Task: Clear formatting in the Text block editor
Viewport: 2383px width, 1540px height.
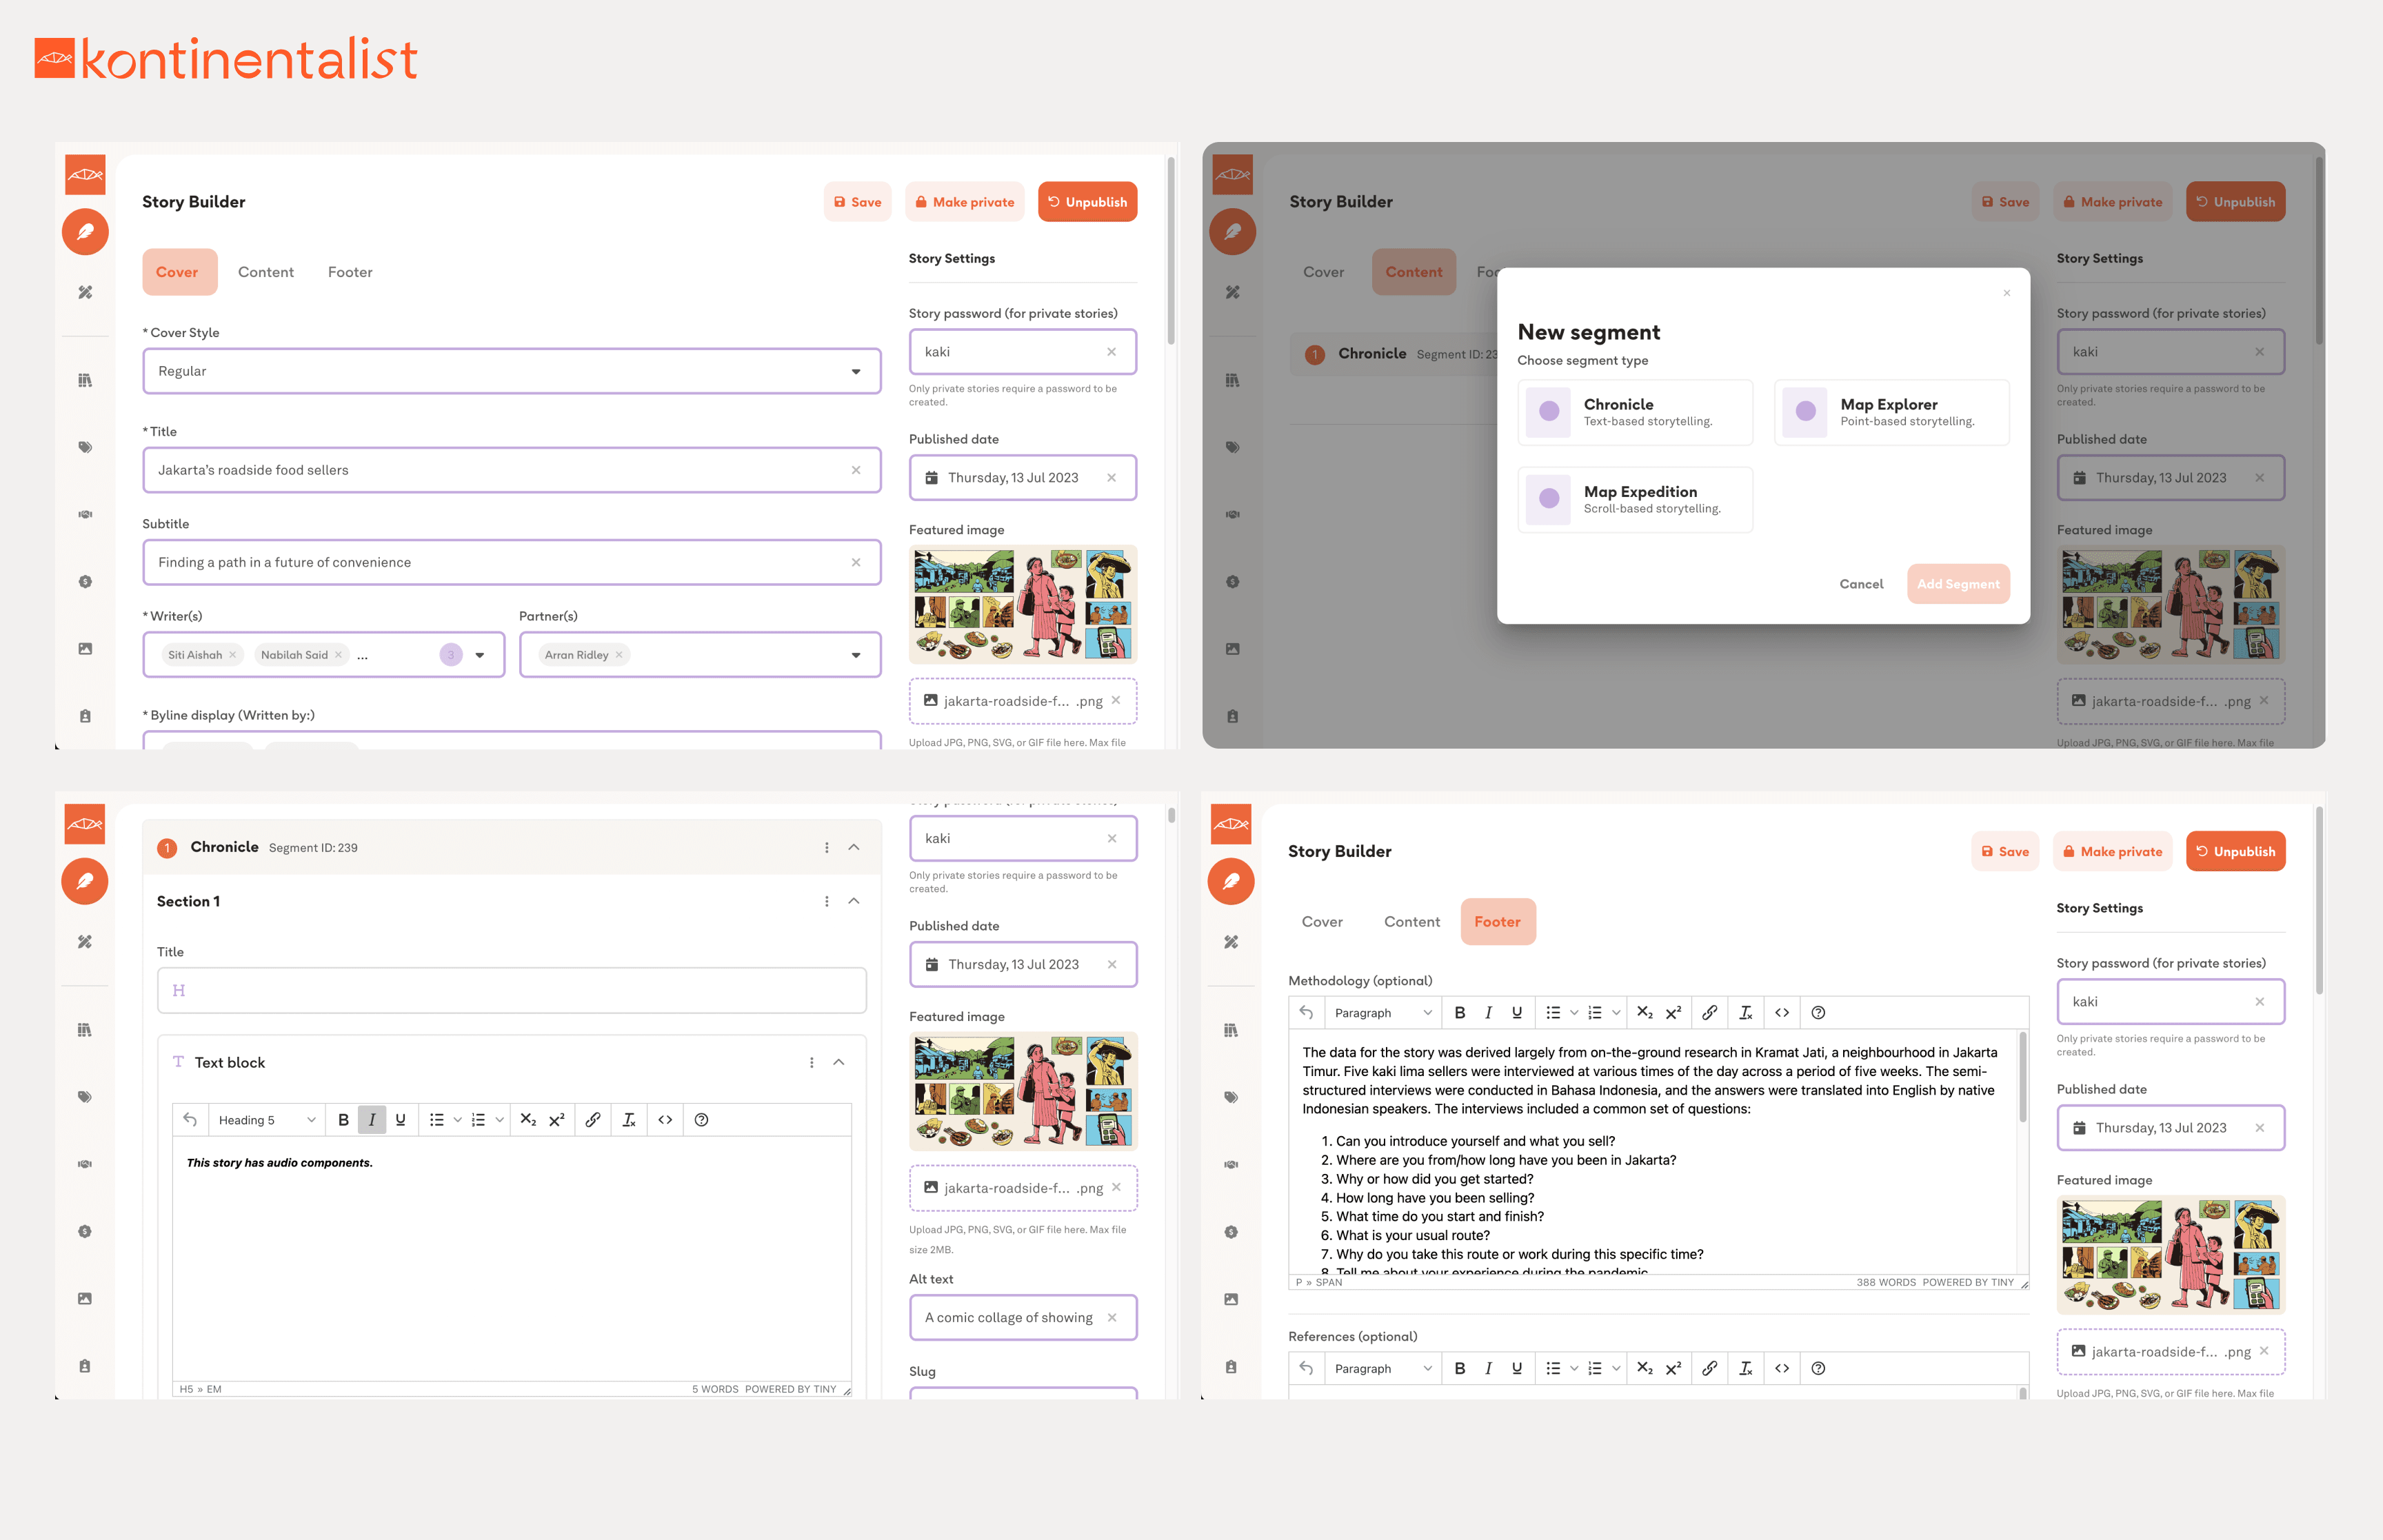Action: 629,1120
